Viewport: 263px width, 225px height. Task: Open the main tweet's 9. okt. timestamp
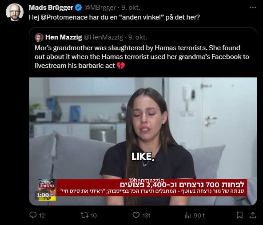(131, 8)
